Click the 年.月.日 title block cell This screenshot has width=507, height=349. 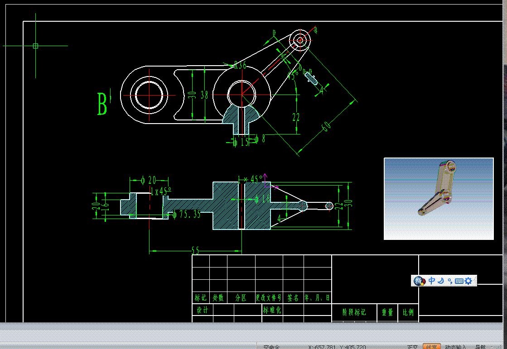(x=317, y=297)
